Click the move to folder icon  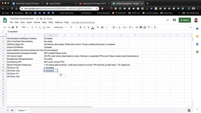coord(41,19)
